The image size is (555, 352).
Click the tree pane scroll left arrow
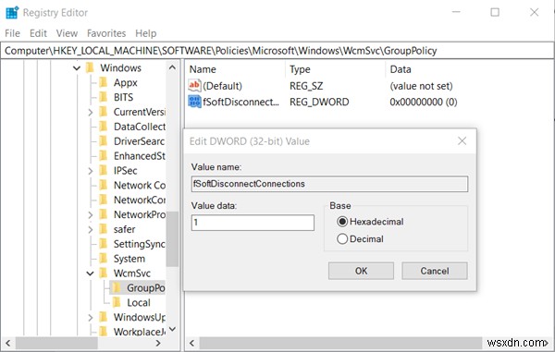[7, 343]
